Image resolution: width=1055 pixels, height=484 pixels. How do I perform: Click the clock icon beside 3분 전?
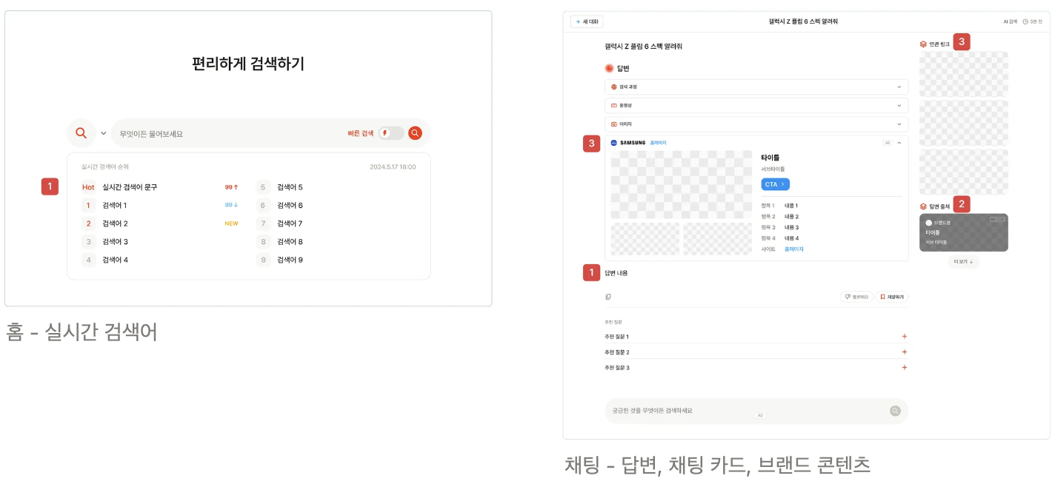(x=1025, y=21)
